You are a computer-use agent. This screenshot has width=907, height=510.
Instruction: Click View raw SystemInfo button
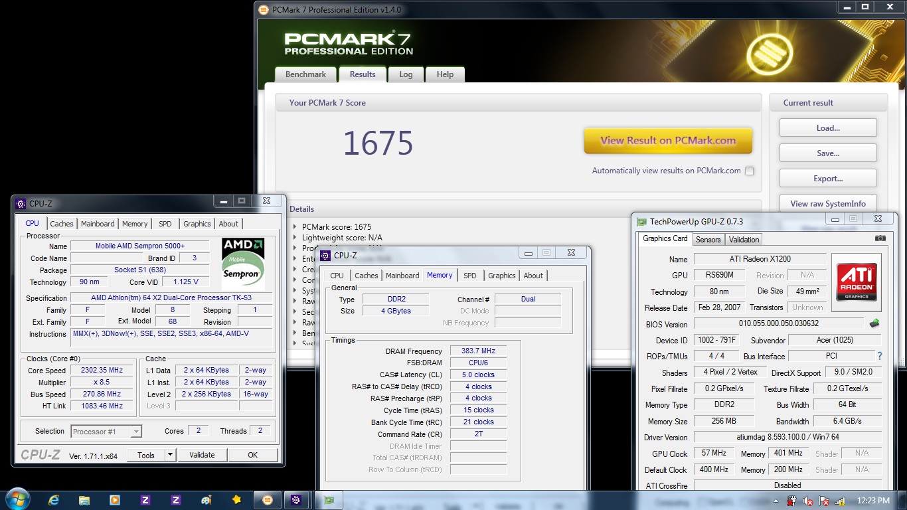pos(828,204)
